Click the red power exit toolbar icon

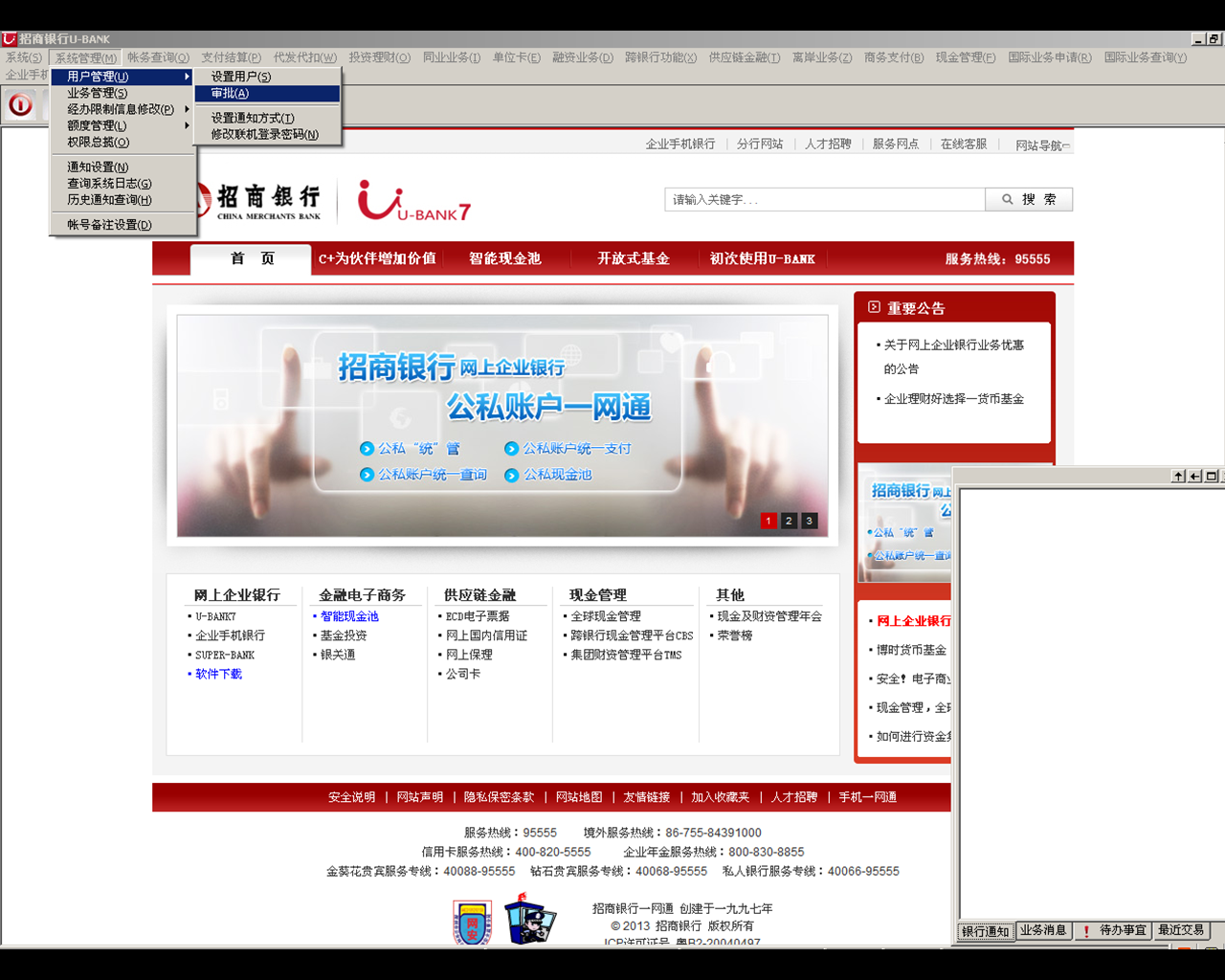point(20,104)
